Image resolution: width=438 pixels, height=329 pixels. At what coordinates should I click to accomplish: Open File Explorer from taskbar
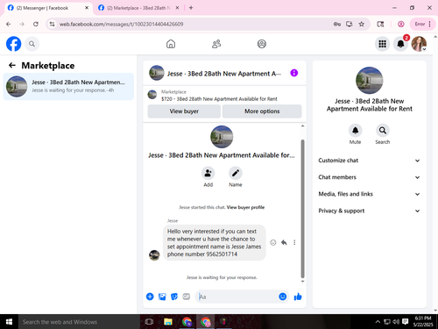pos(168,322)
